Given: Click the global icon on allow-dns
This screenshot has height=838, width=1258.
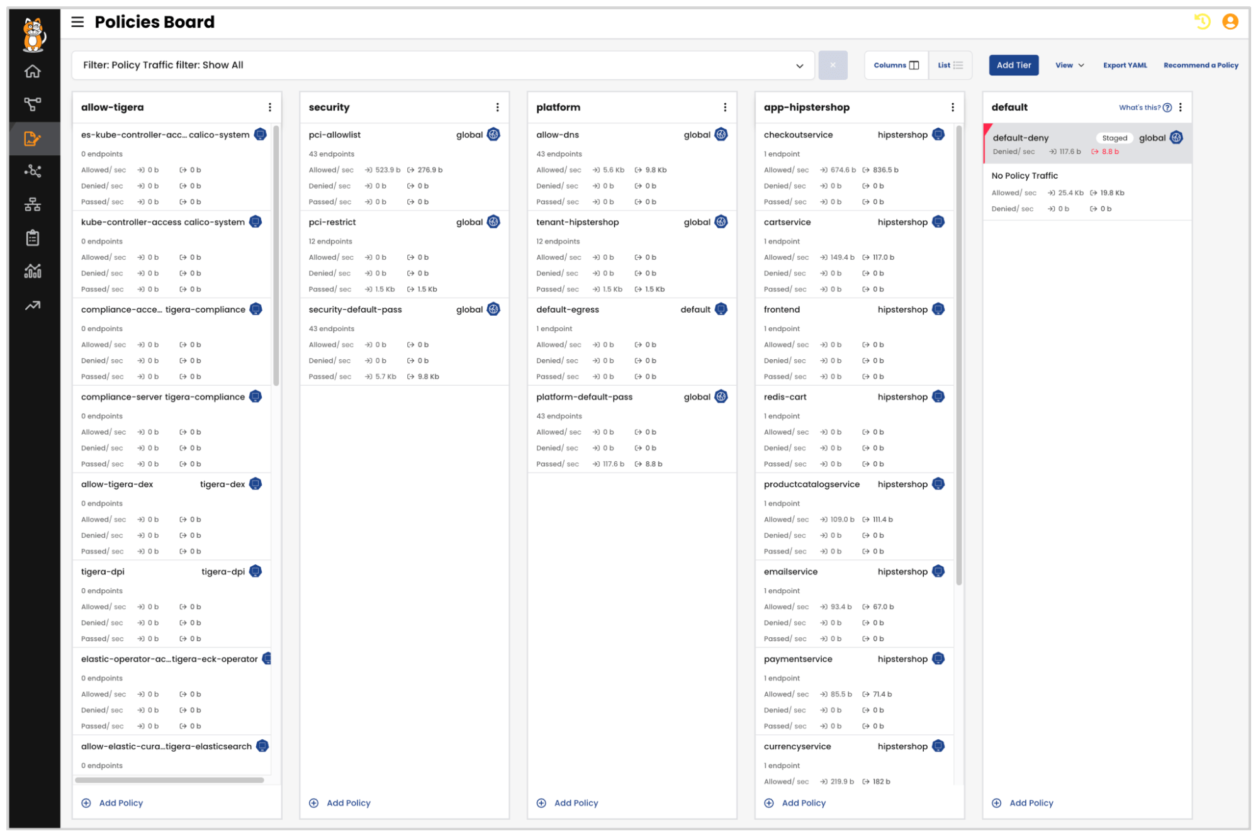Looking at the screenshot, I should click(x=722, y=135).
